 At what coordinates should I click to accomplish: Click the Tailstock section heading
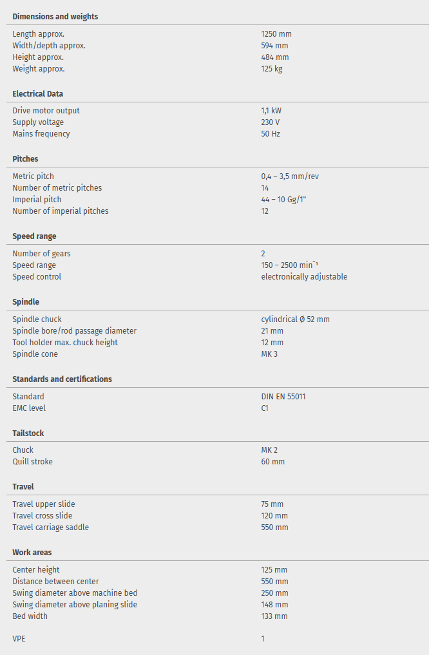28,433
